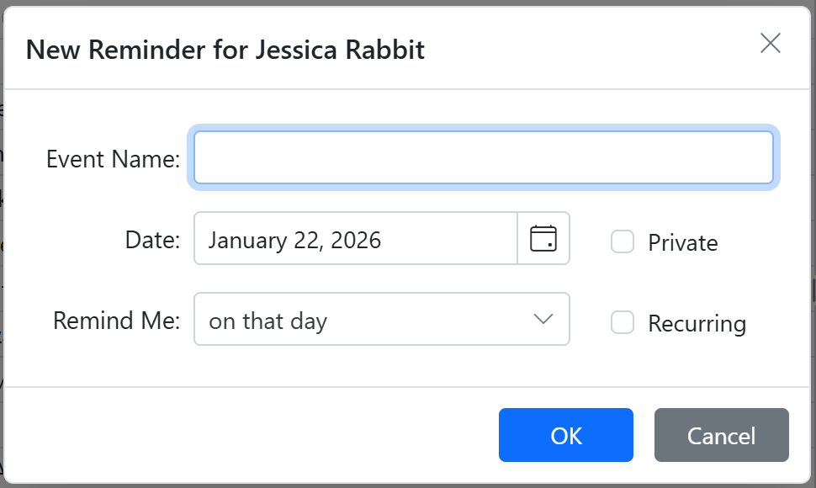Tap the calendar glyph next to the Date field
The width and height of the screenshot is (816, 488).
point(543,239)
